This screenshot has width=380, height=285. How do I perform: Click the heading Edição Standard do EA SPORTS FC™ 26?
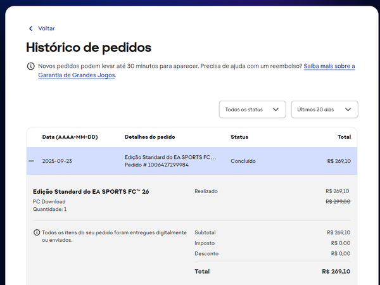91,192
